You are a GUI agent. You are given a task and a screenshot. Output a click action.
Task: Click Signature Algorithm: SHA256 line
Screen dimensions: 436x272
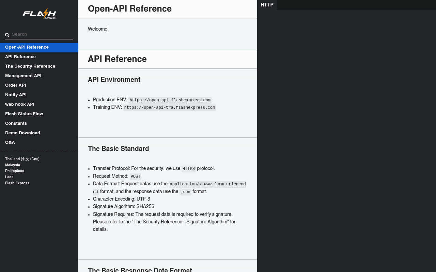tap(124, 206)
